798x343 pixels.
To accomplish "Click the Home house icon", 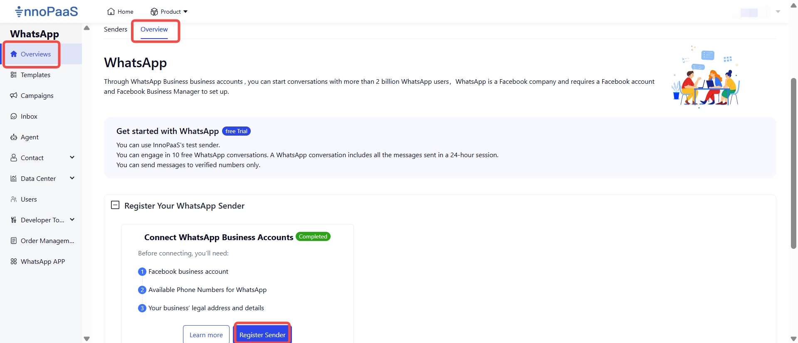I will 111,12.
